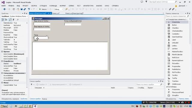Image resolution: width=192 pixels, height=108 pixels.
Task: Toggle auto-hide pin on Свойства panel
Action: pyautogui.click(x=25, y=13)
